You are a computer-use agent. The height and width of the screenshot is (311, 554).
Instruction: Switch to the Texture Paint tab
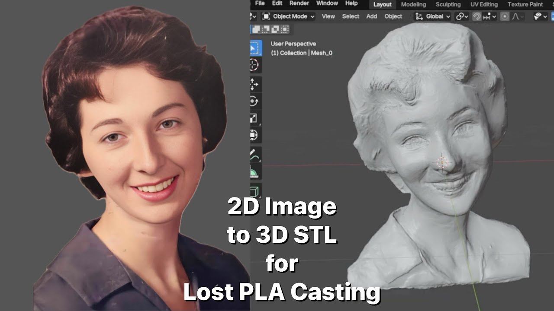pos(525,4)
